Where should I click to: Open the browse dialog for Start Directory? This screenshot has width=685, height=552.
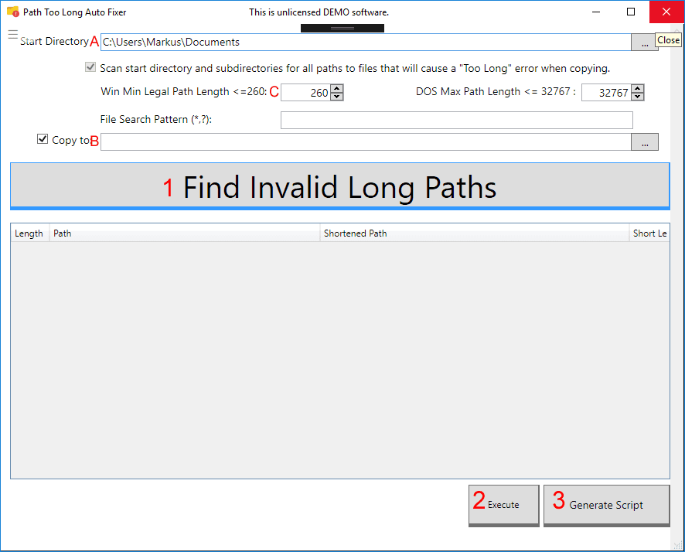[x=644, y=43]
